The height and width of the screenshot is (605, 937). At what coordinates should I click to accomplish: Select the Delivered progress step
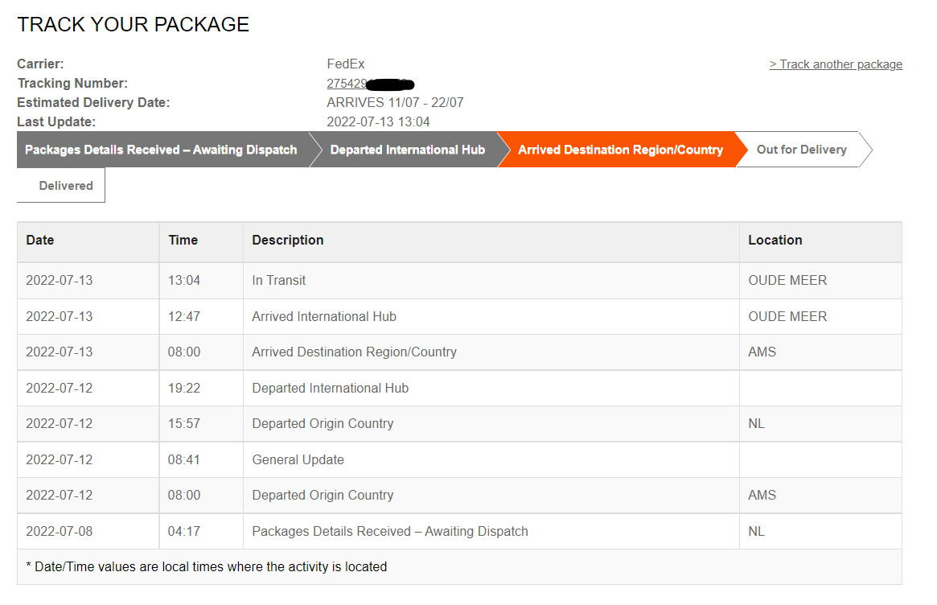click(x=66, y=185)
